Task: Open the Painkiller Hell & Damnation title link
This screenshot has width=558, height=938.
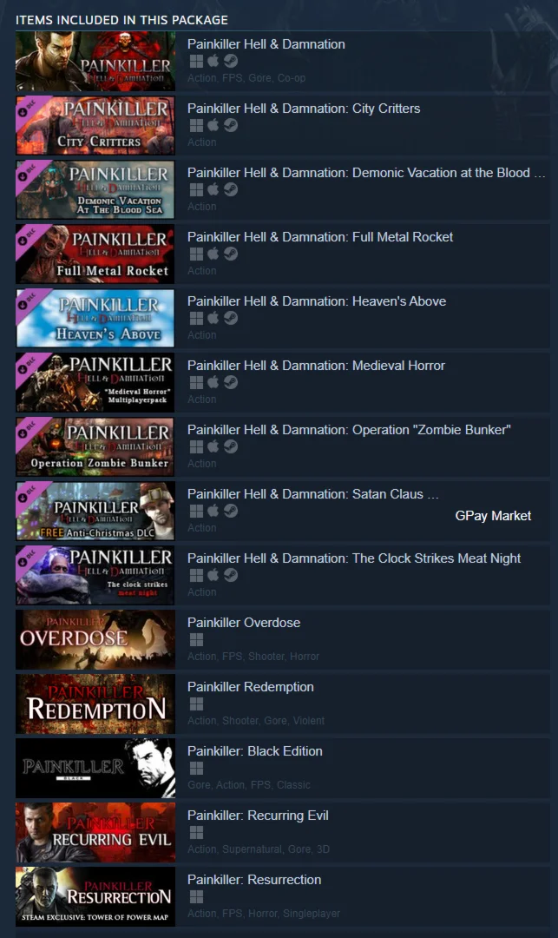Action: (x=266, y=44)
